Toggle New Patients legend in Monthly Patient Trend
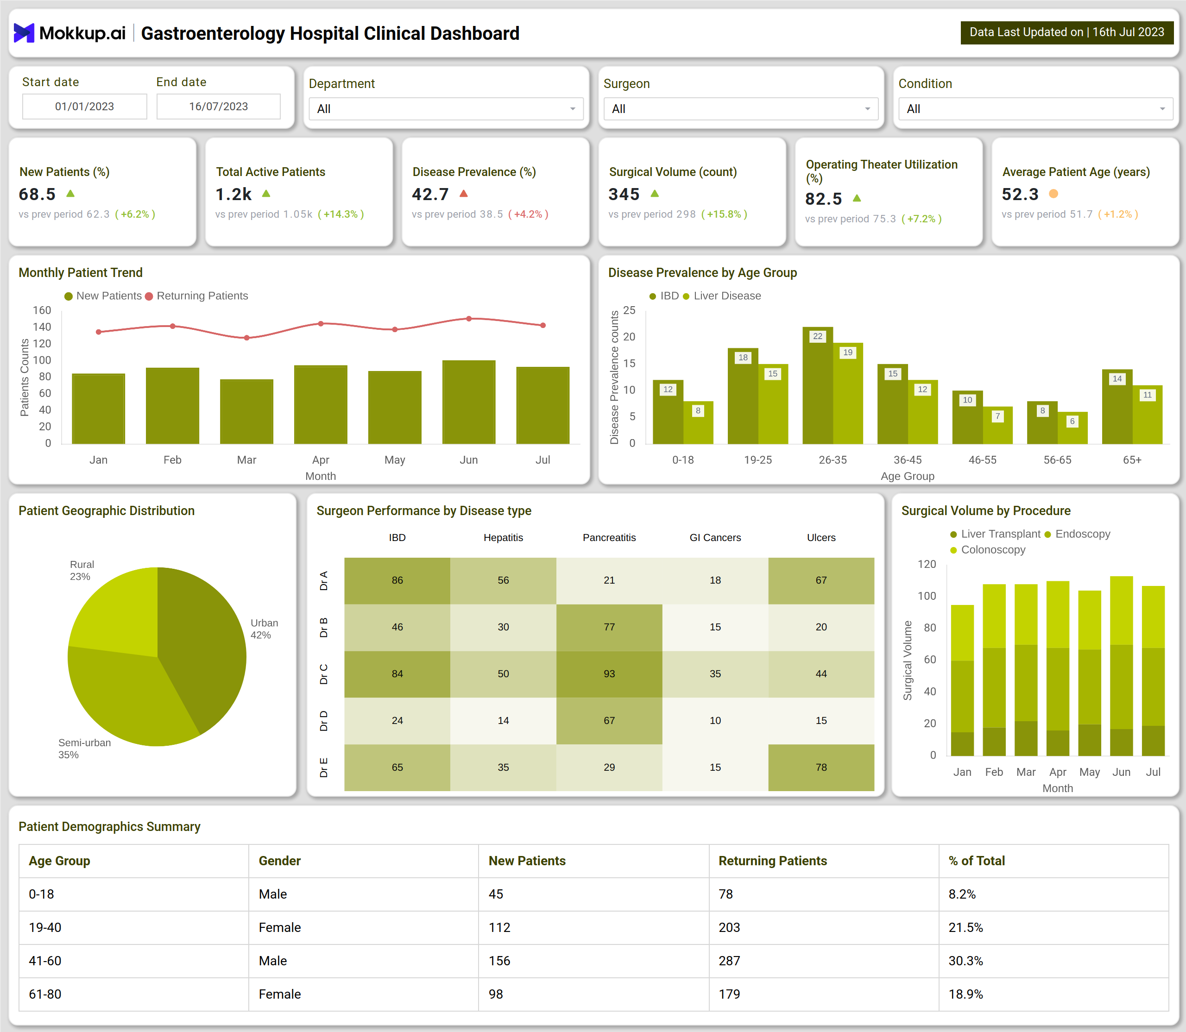 pyautogui.click(x=103, y=296)
